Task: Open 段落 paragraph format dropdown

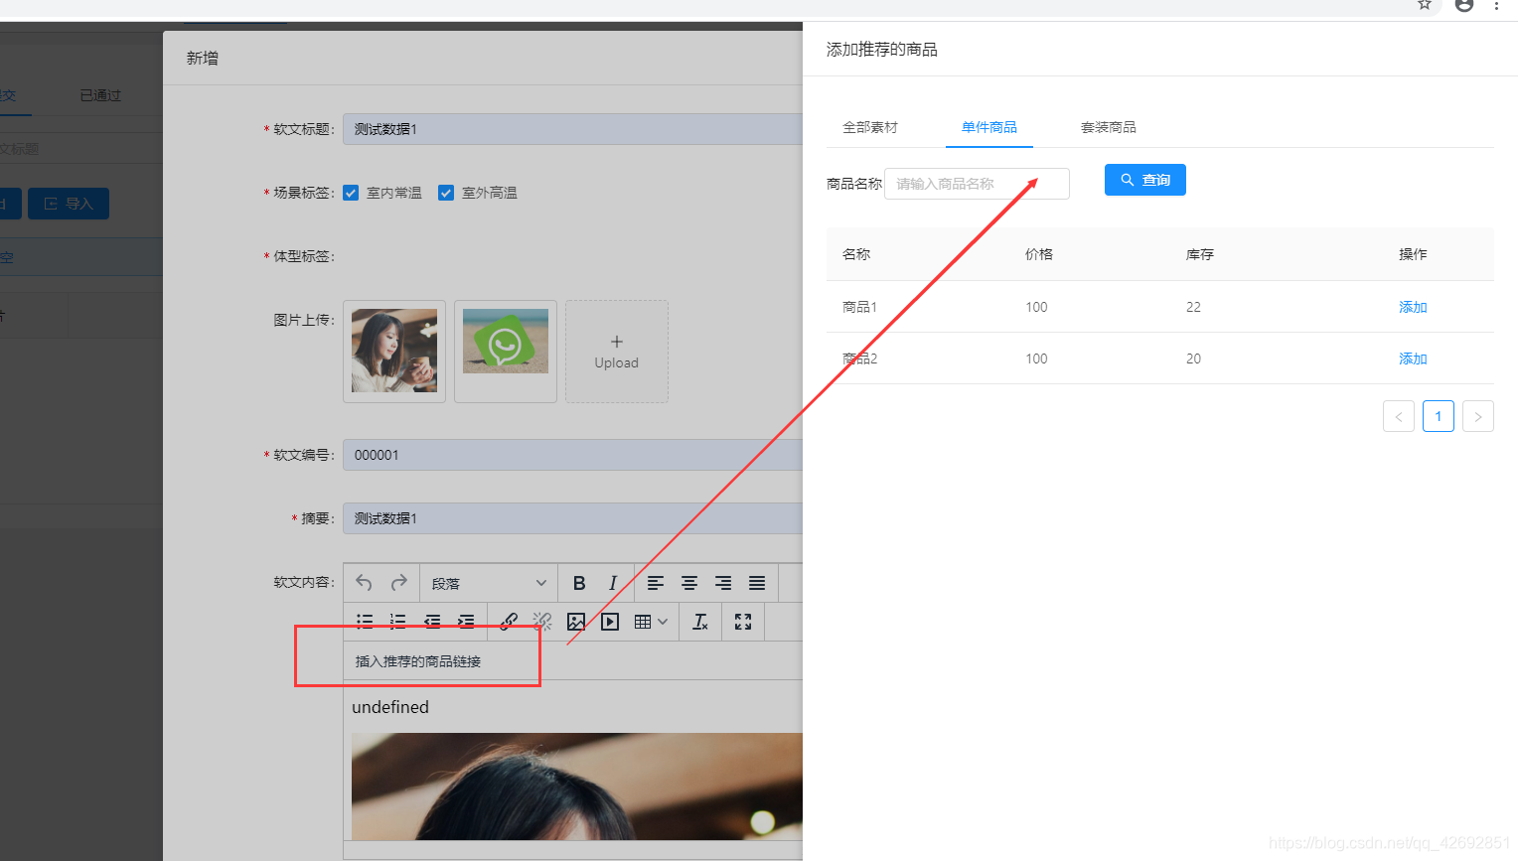Action: (x=489, y=583)
